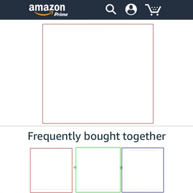193x193 pixels.
Task: Select the green-bordered bundle item thumbnail
Action: tap(98, 170)
